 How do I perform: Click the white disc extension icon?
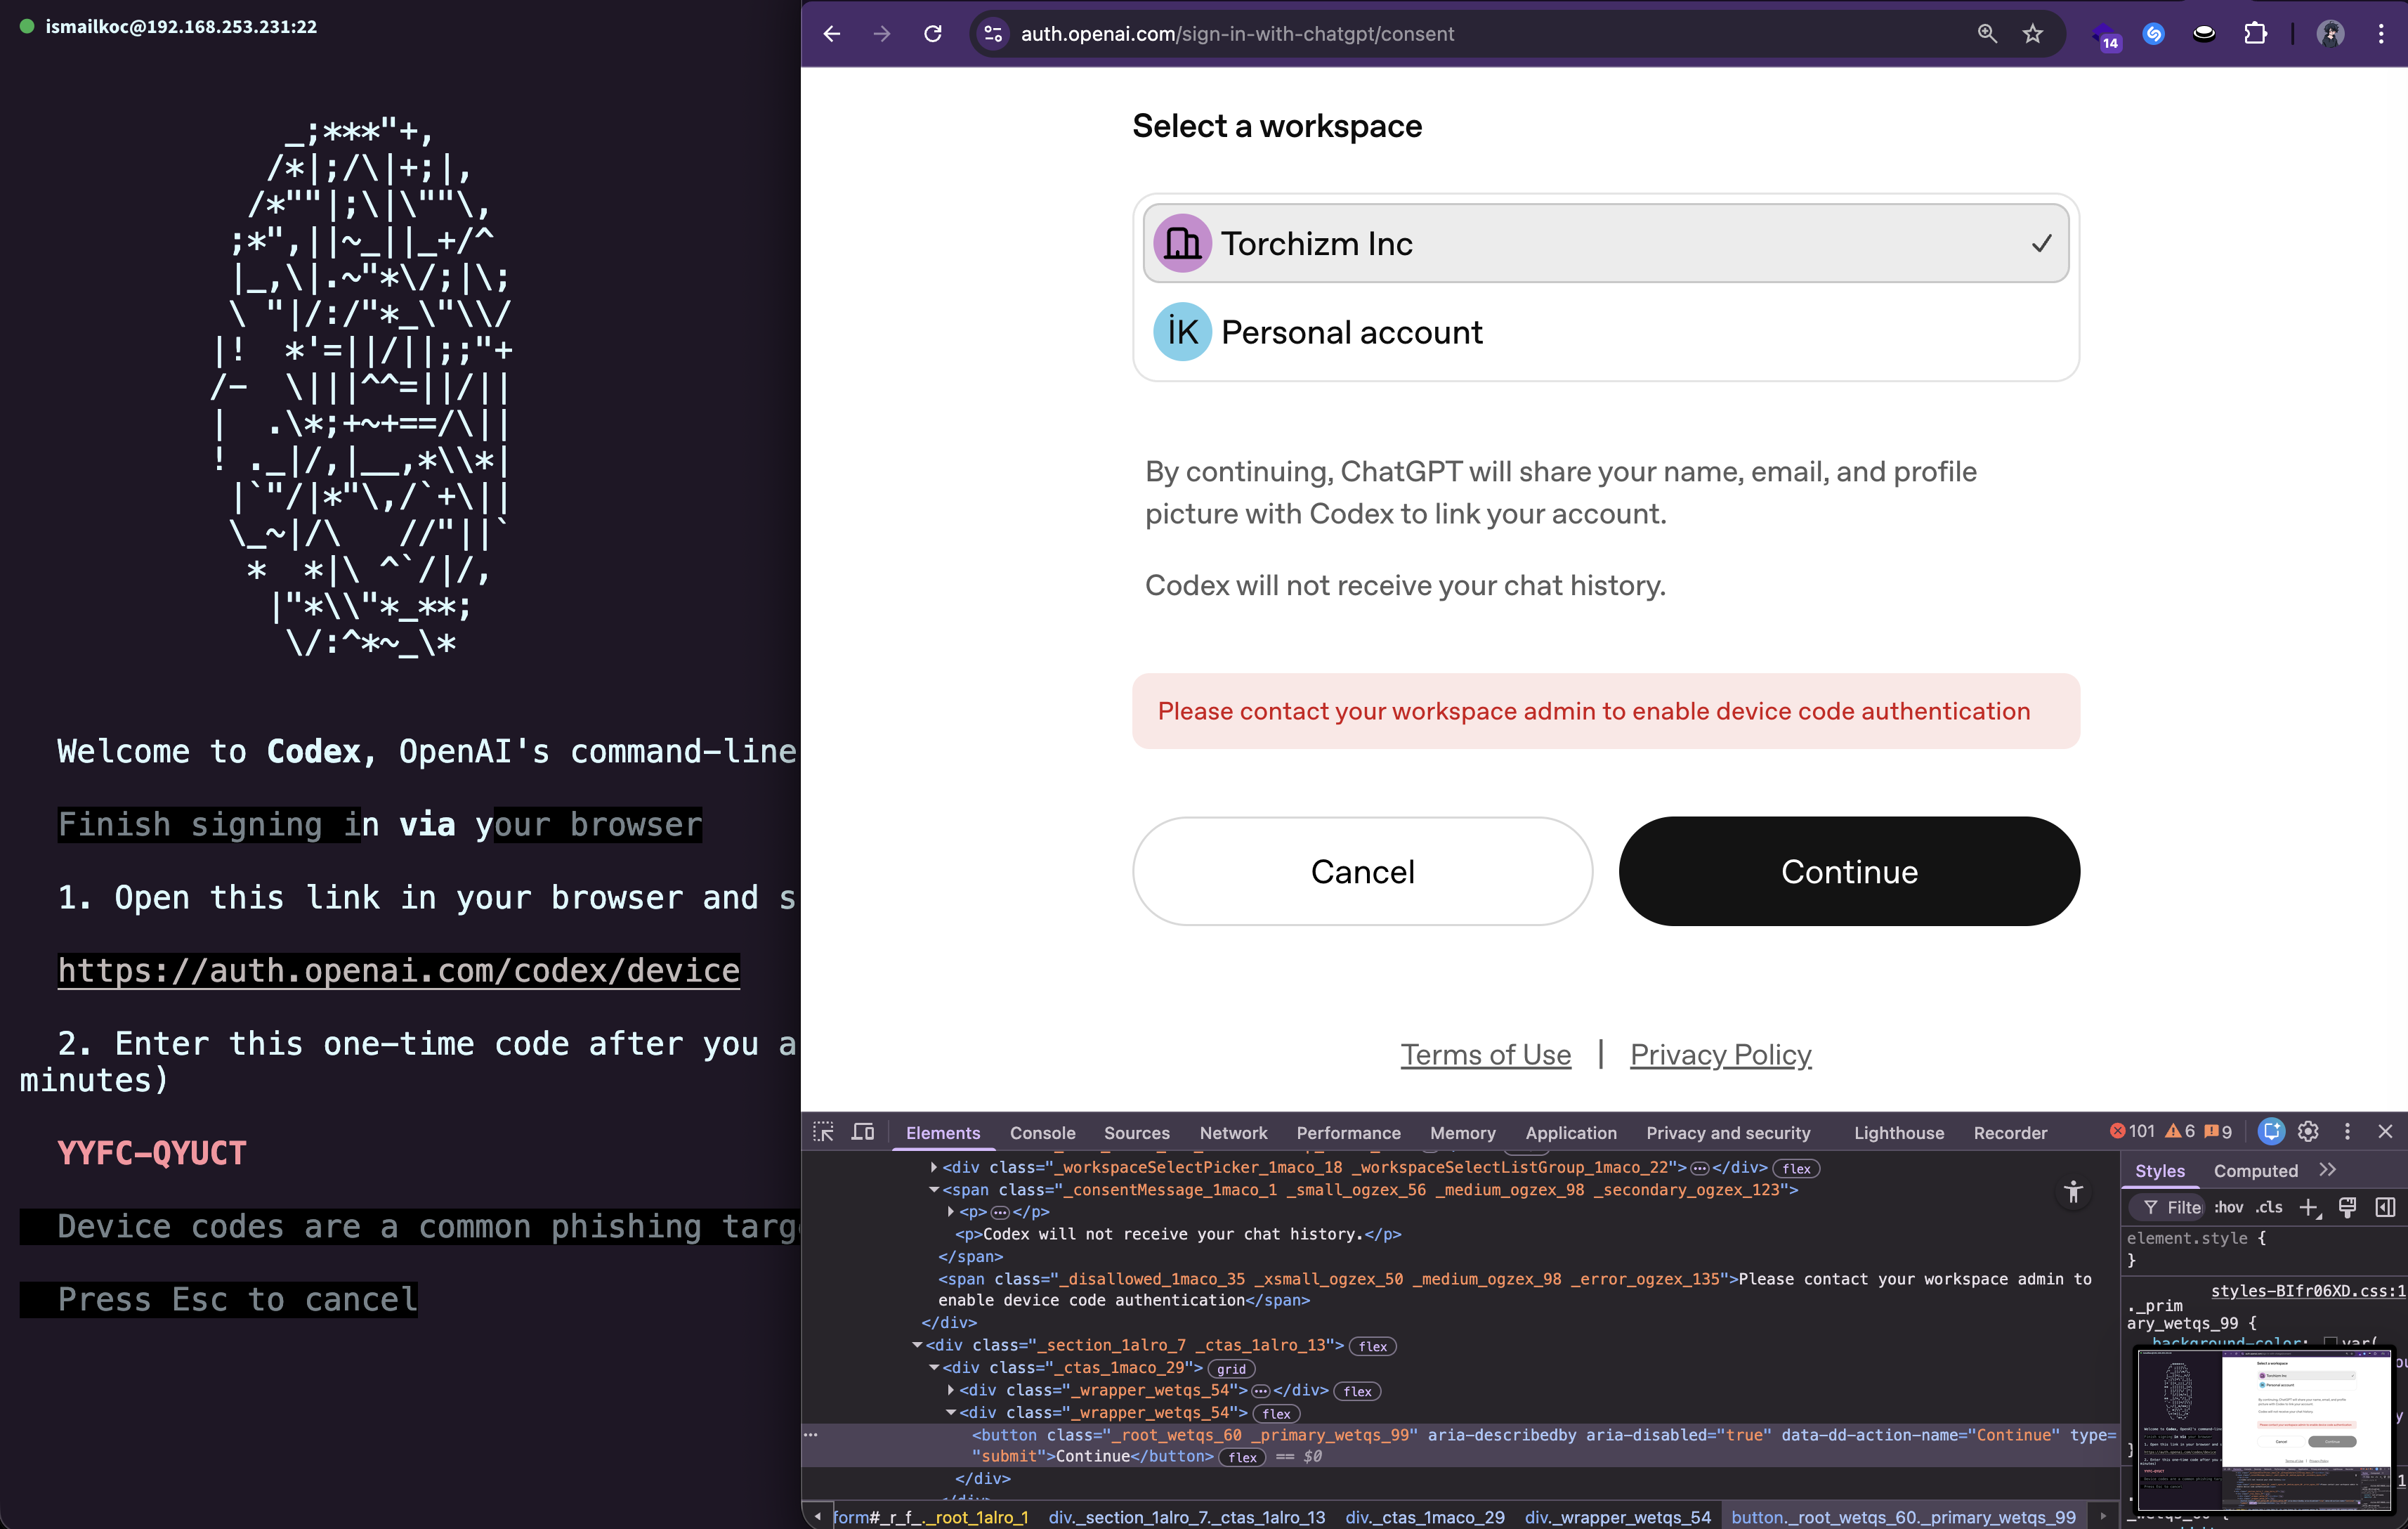[2204, 34]
